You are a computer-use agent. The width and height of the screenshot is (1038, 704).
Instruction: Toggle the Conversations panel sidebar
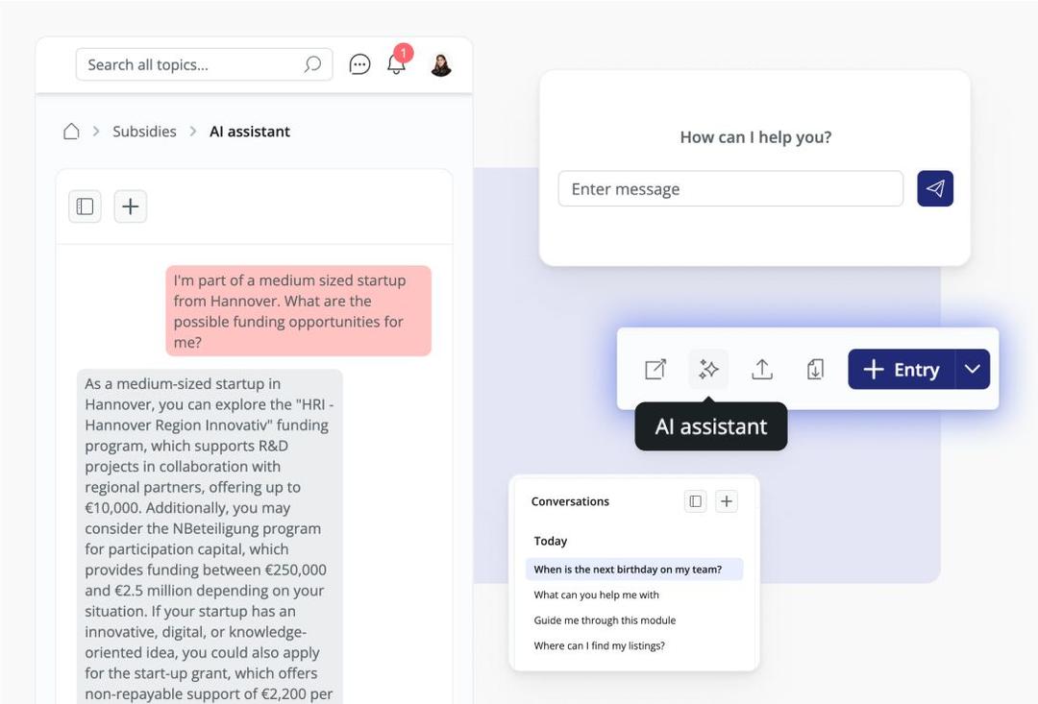[x=696, y=501]
